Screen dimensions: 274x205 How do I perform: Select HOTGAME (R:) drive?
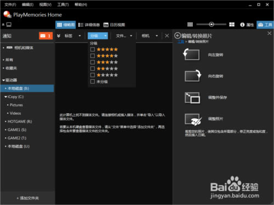coord(20,121)
